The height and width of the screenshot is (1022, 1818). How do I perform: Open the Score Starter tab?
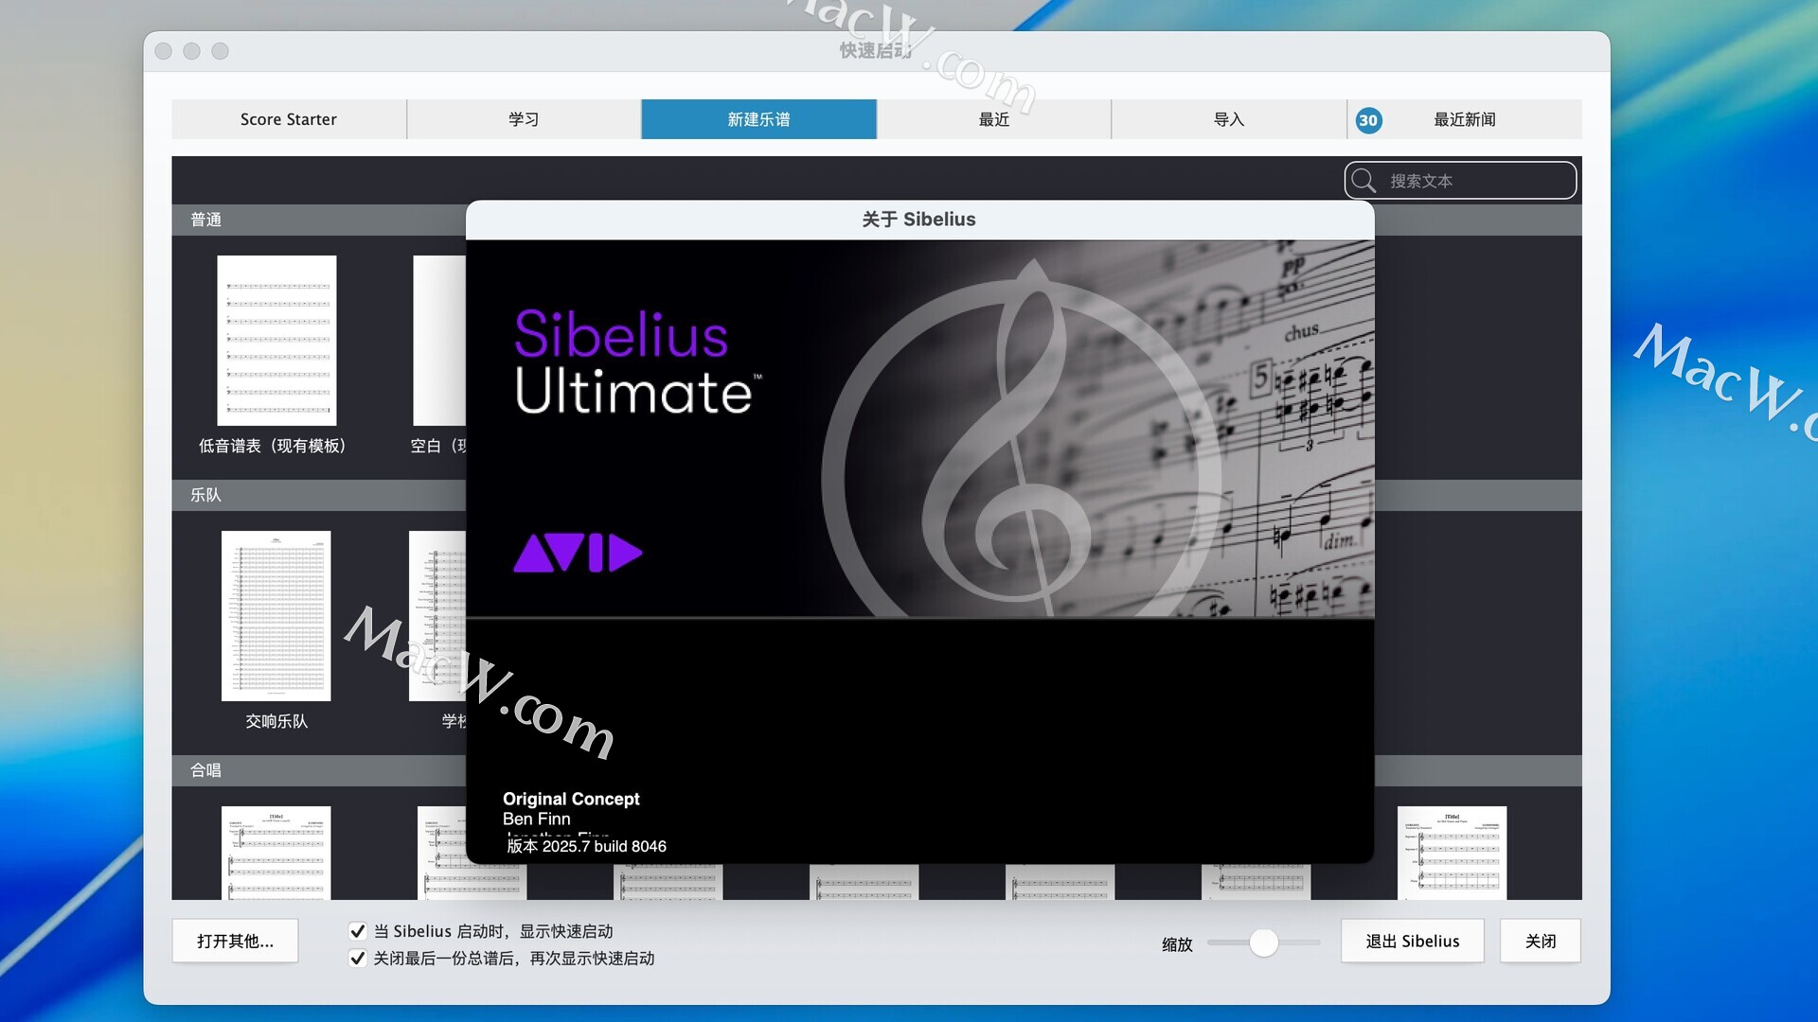[289, 119]
